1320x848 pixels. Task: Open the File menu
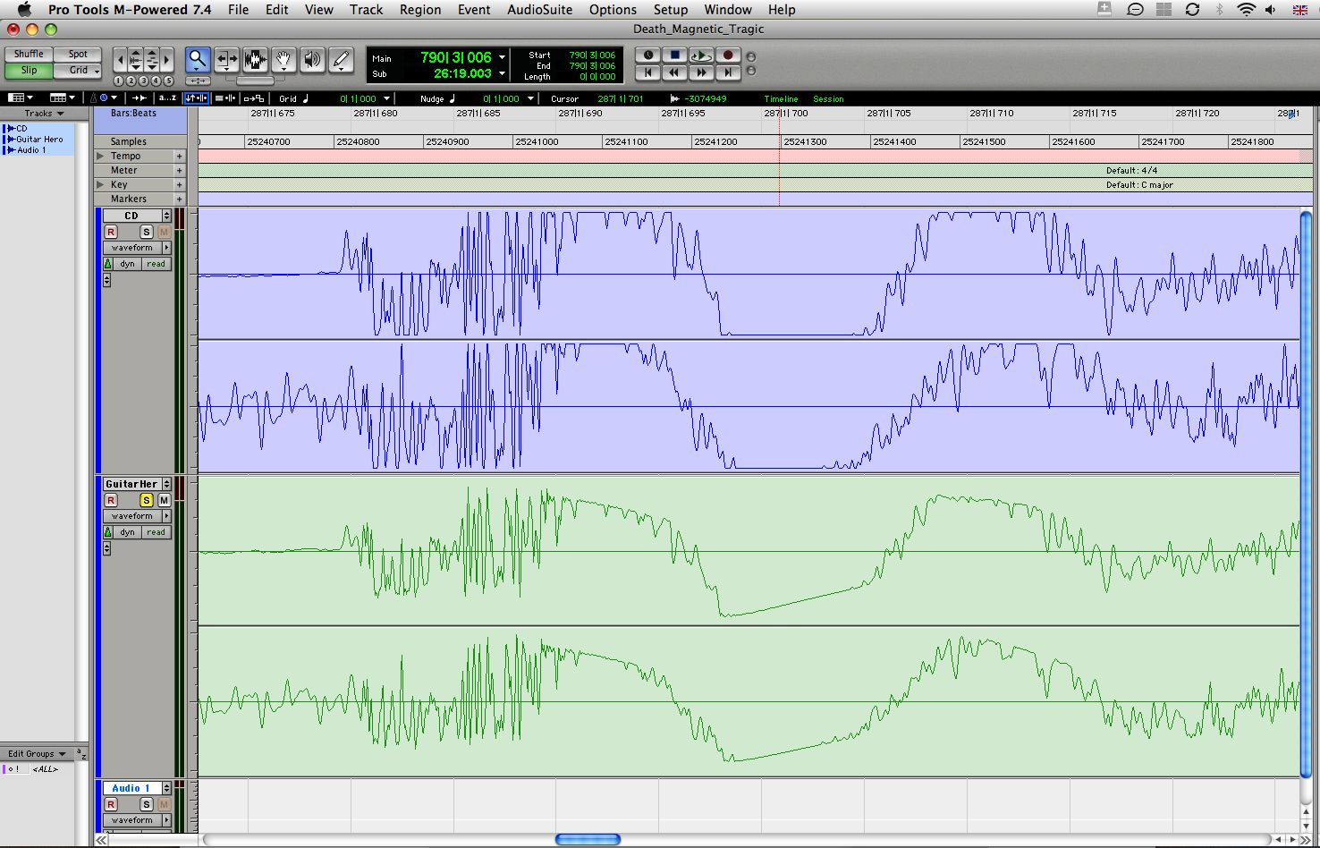tap(238, 10)
